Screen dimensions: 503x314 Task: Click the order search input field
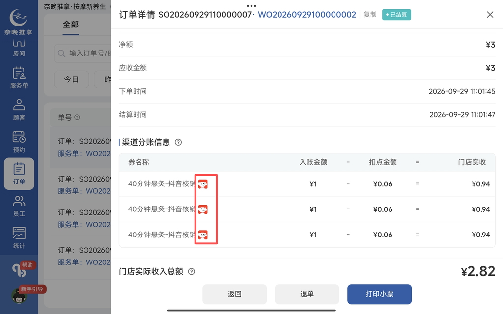(83, 53)
